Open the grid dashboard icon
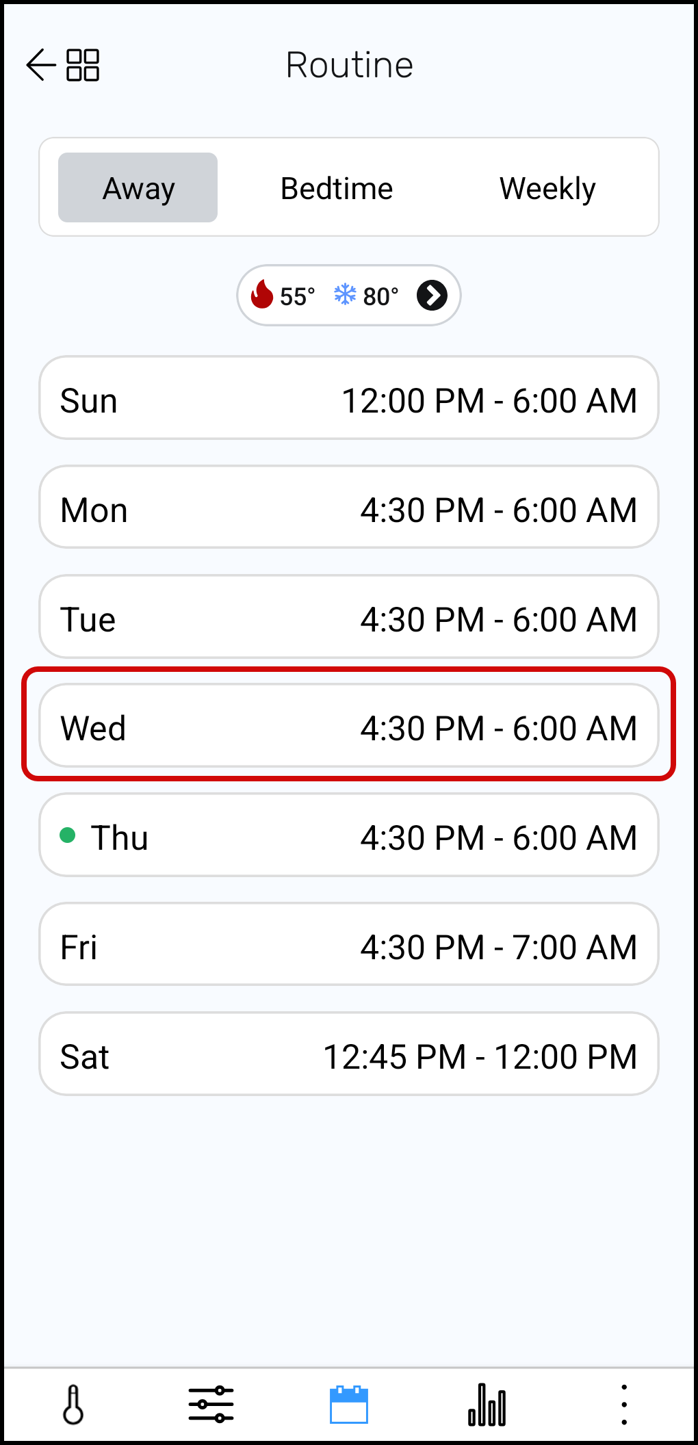698x1445 pixels. [x=83, y=65]
